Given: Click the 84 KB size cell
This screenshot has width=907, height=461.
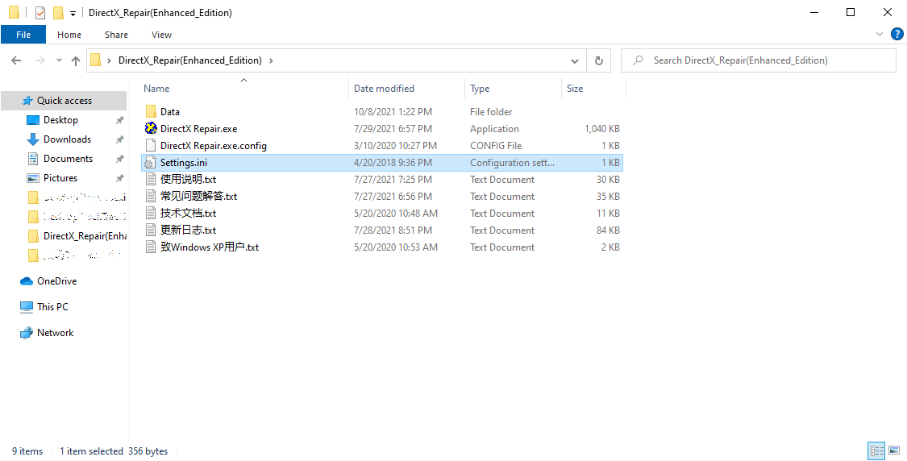Looking at the screenshot, I should coord(608,230).
